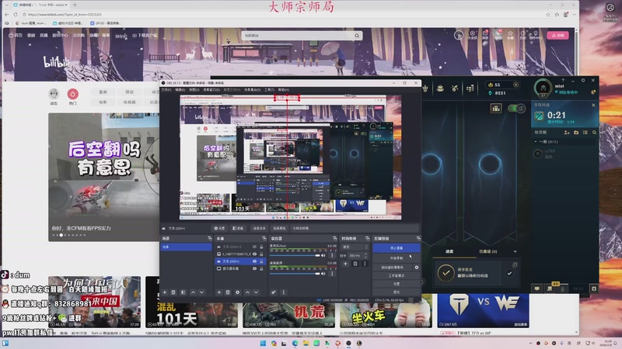The image size is (622, 349).
Task: Click the Windows Start button on taskbar
Action: (x=262, y=343)
